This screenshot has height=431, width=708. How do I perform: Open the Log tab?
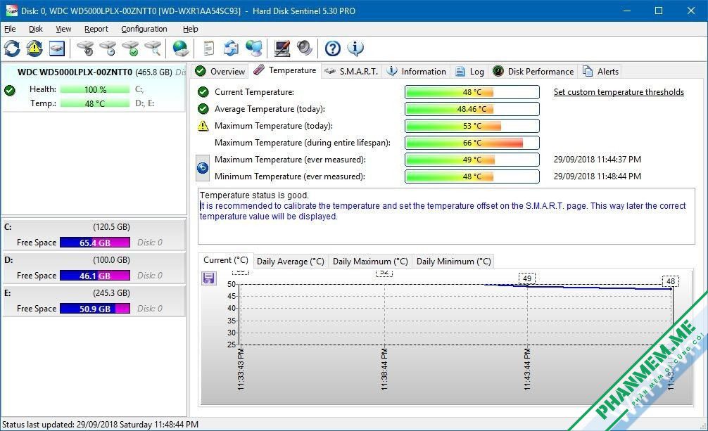[x=469, y=71]
